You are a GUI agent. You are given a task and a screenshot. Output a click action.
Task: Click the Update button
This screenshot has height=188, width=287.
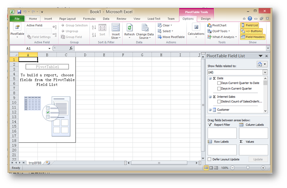point(258,159)
